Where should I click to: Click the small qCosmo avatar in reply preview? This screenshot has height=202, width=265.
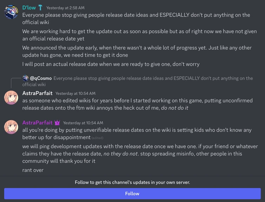click(x=26, y=78)
